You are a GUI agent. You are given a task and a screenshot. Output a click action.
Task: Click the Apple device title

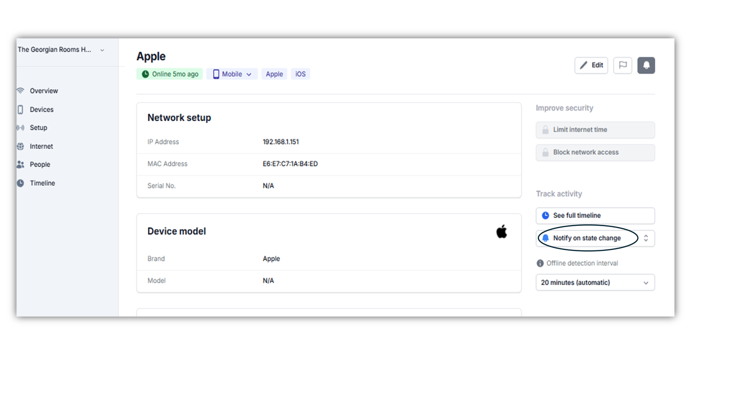tap(151, 57)
